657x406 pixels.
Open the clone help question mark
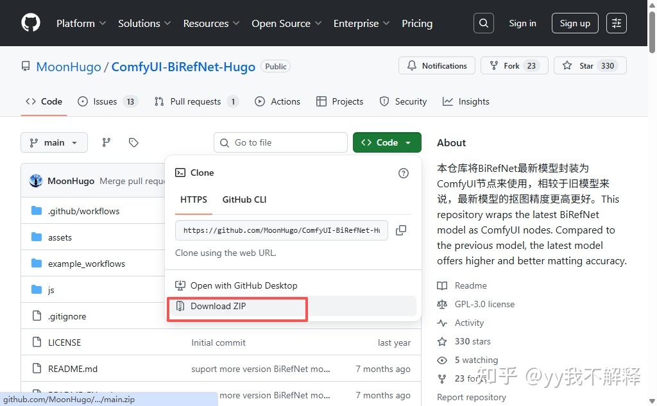pyautogui.click(x=403, y=173)
